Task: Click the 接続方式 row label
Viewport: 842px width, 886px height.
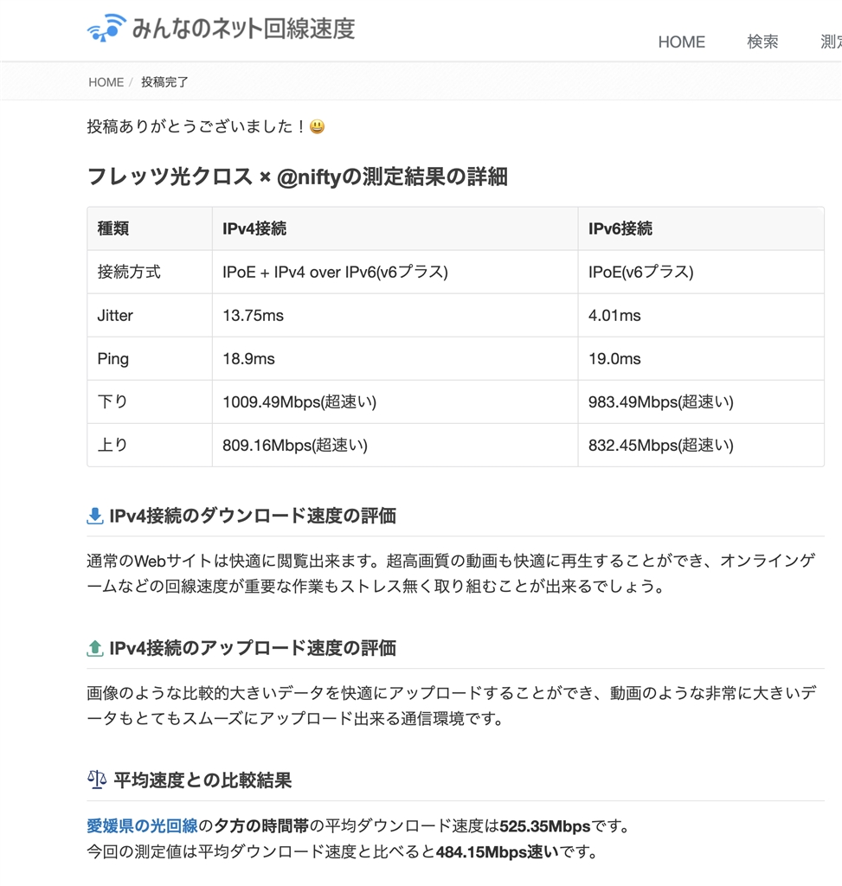Action: click(x=129, y=272)
